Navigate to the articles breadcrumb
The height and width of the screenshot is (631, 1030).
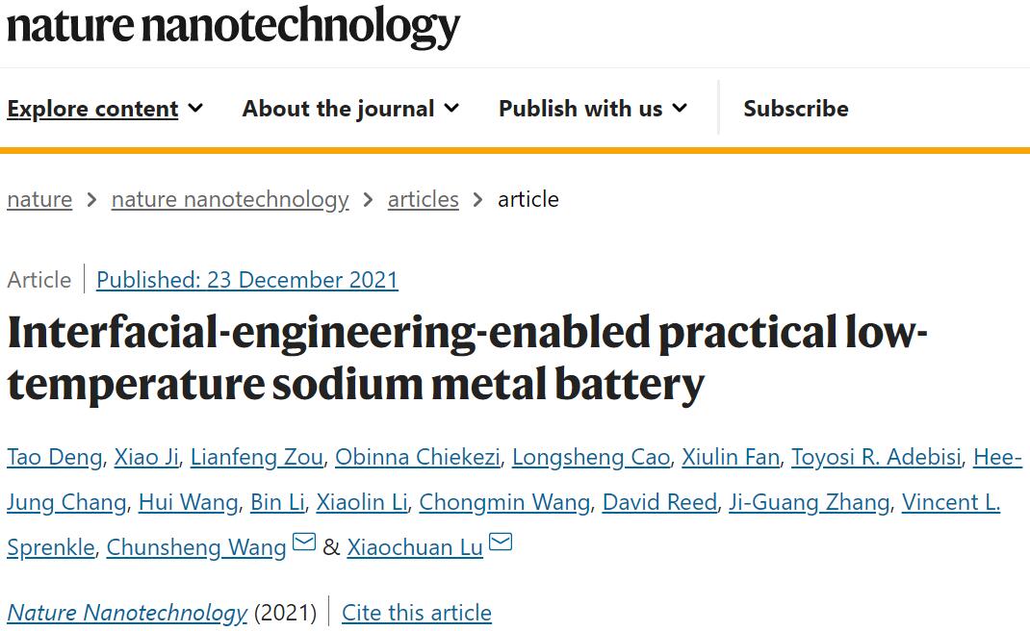tap(423, 199)
